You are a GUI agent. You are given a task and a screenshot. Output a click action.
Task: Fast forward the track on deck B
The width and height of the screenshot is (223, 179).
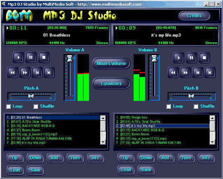point(185,73)
